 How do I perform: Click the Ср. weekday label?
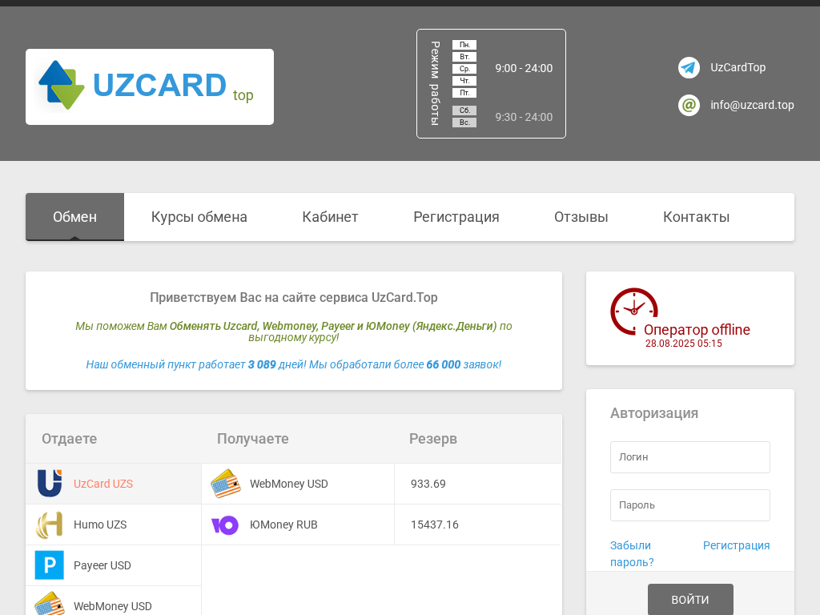[464, 69]
